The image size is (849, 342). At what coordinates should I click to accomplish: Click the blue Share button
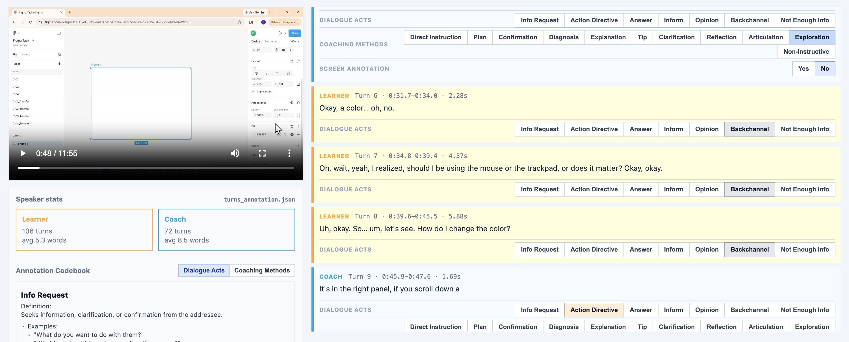pyautogui.click(x=295, y=33)
